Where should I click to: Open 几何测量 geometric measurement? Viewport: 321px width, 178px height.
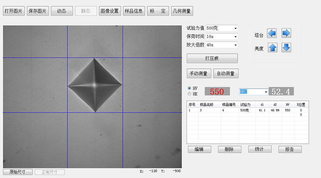[182, 11]
